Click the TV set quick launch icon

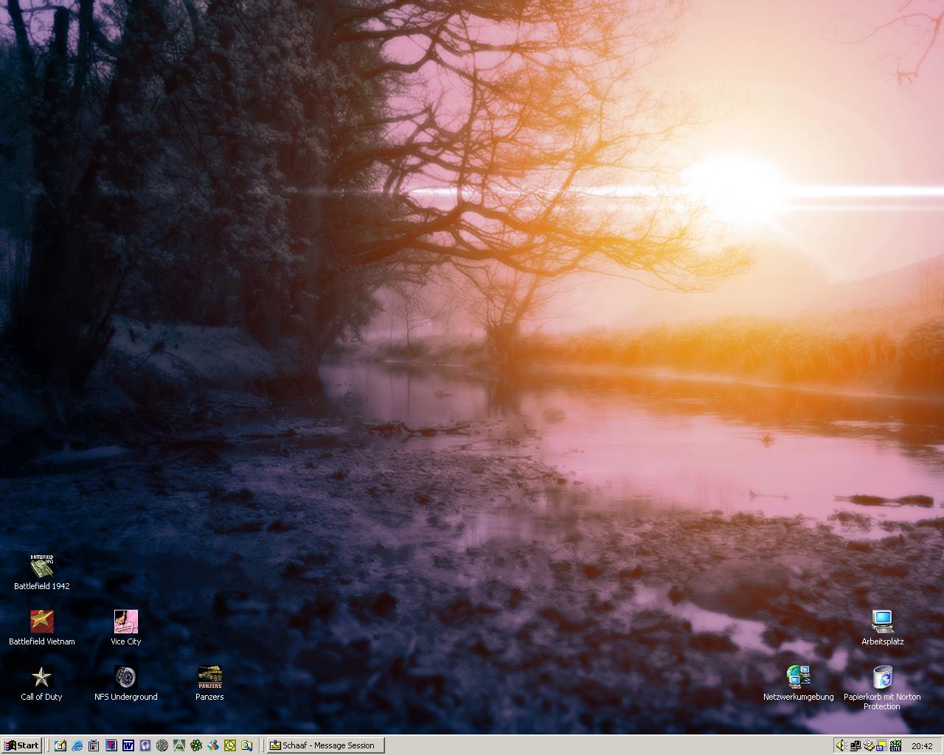(94, 745)
